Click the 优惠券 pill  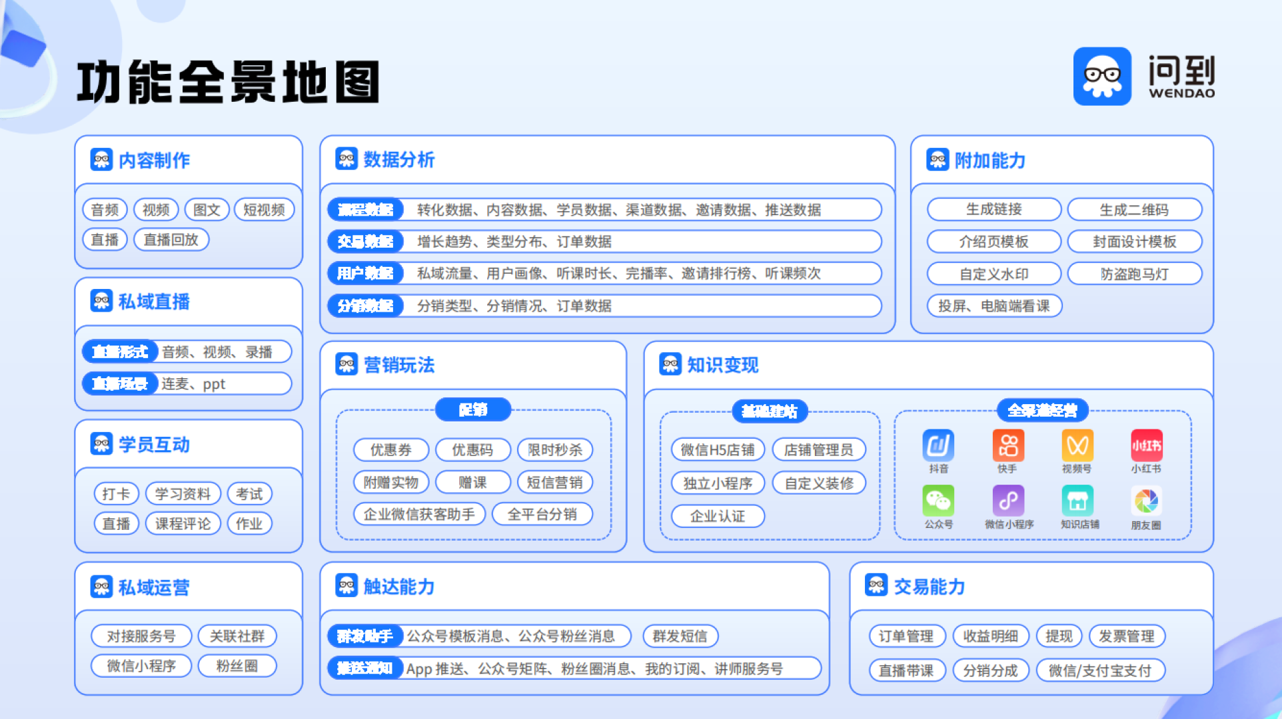391,450
